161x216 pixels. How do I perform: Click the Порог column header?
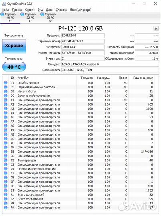pyautogui.click(x=120, y=78)
